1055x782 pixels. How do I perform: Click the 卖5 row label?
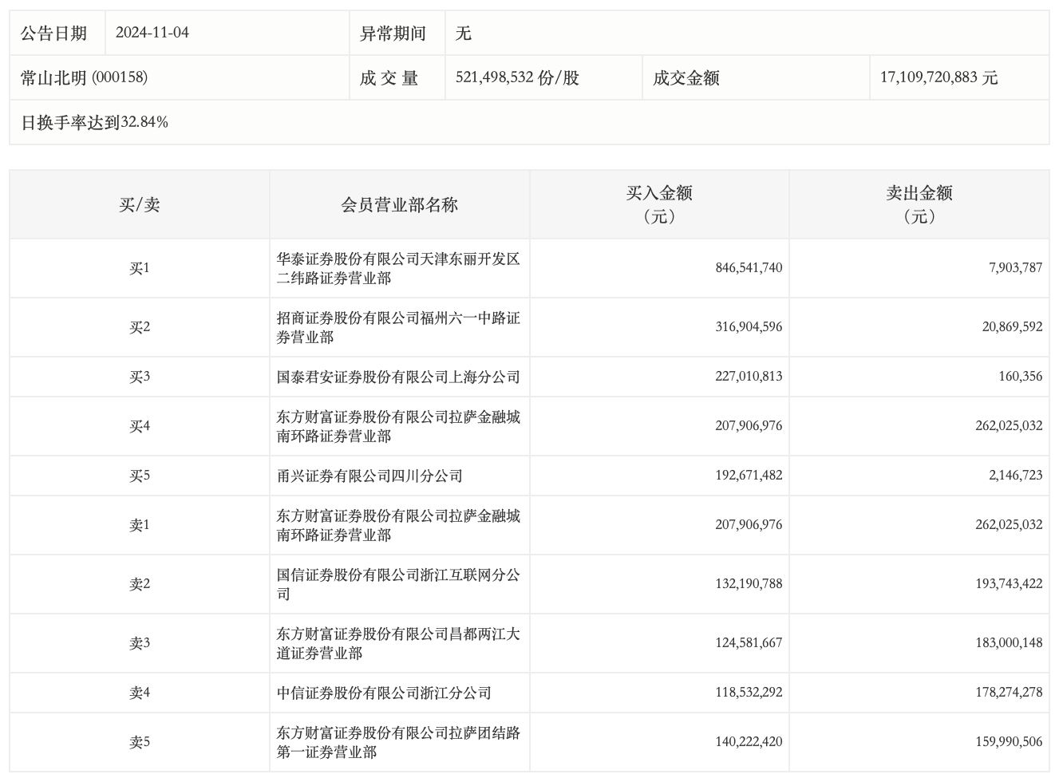(140, 742)
